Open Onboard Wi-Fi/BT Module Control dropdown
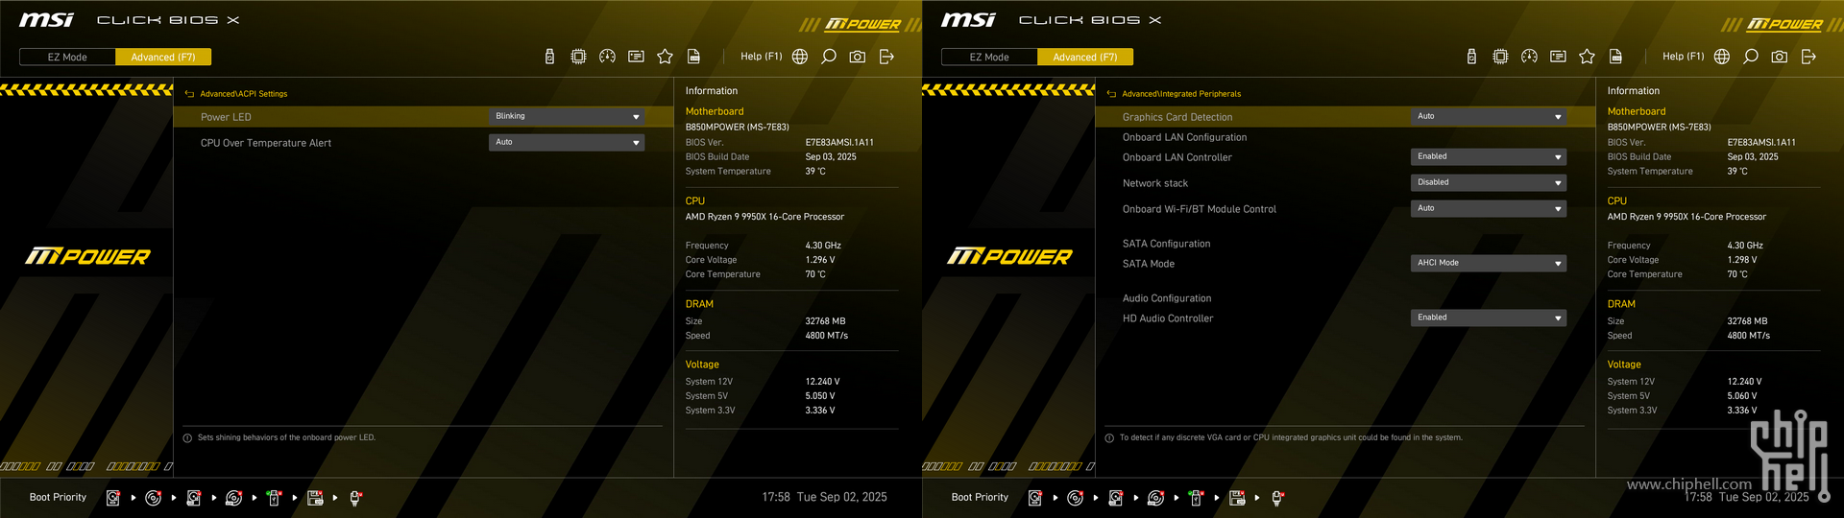 click(x=1489, y=209)
